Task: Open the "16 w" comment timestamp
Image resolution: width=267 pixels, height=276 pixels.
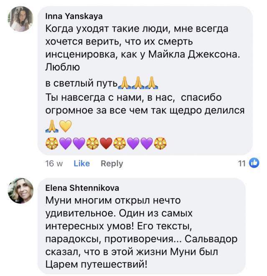Action: (54, 164)
